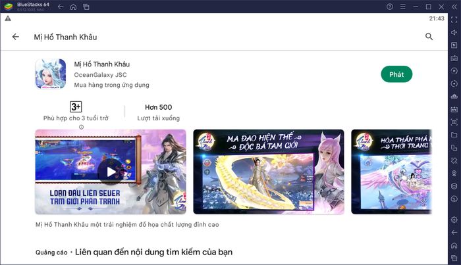
Task: Click the sidebar Android back arrow
Action: (x=454, y=232)
